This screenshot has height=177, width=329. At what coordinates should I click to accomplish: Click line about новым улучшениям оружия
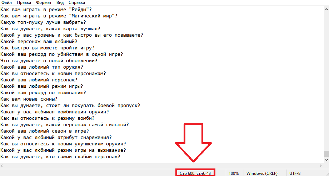click(63, 144)
